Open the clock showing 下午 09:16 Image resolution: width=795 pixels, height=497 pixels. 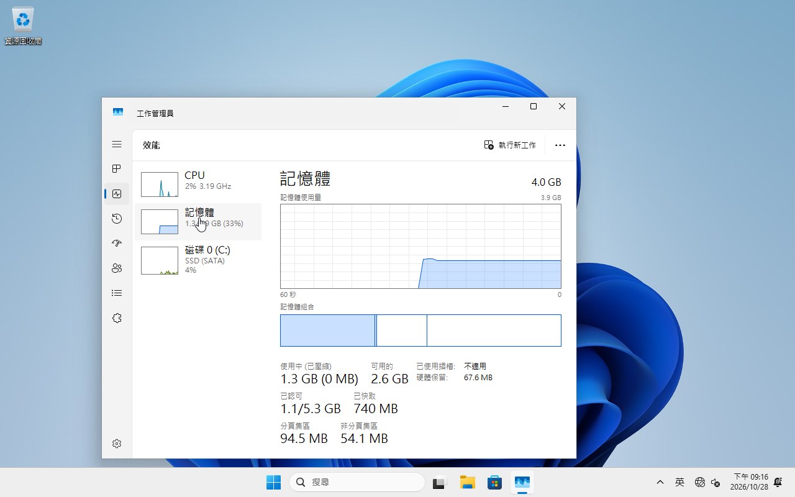click(749, 482)
